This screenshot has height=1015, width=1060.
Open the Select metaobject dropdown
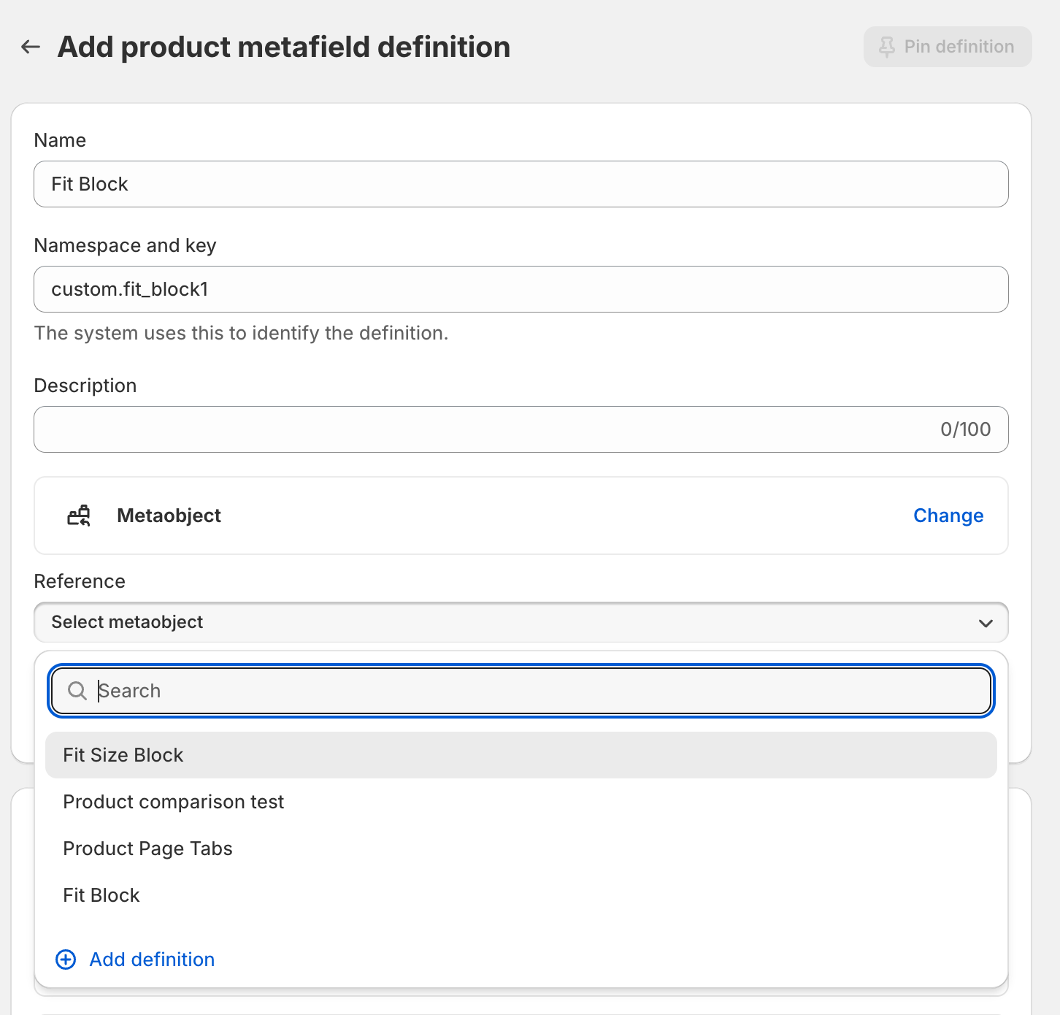(x=521, y=622)
